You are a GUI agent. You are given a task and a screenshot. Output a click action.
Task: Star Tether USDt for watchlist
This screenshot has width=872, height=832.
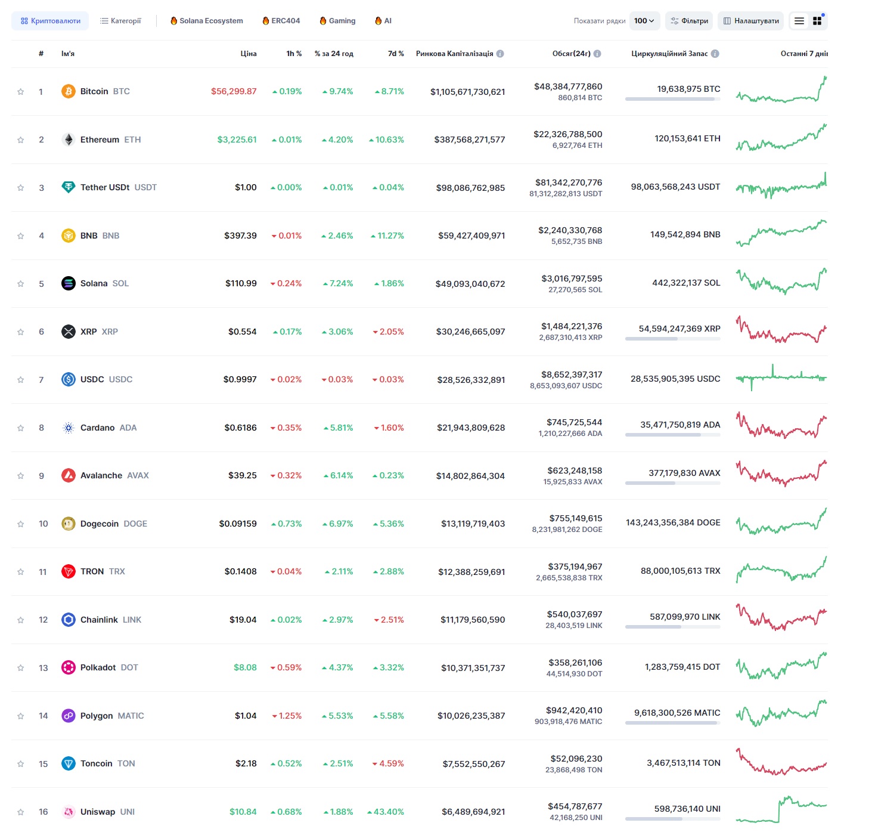(21, 188)
